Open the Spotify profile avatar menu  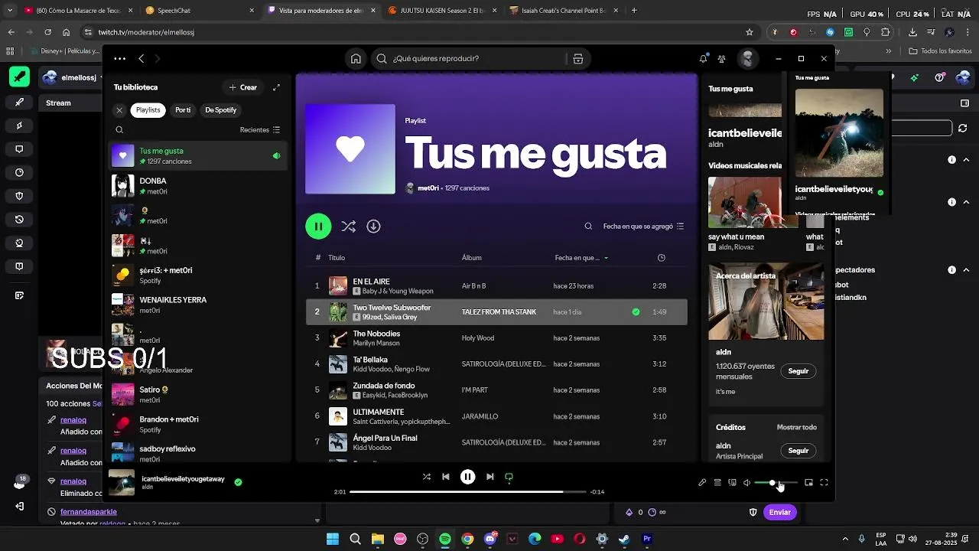coord(747,59)
